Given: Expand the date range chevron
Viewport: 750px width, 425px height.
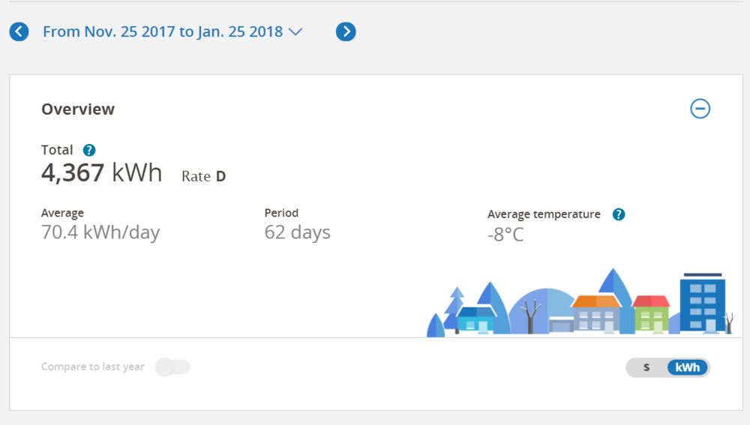Looking at the screenshot, I should (295, 31).
